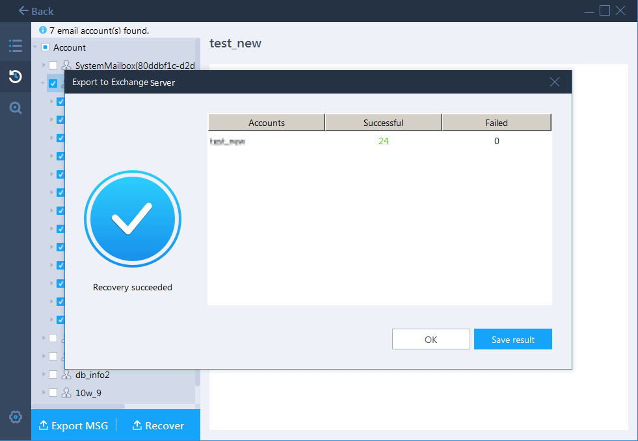Screen dimensions: 638x441
Task: Open the search magnifier sidebar icon
Action: tap(16, 108)
